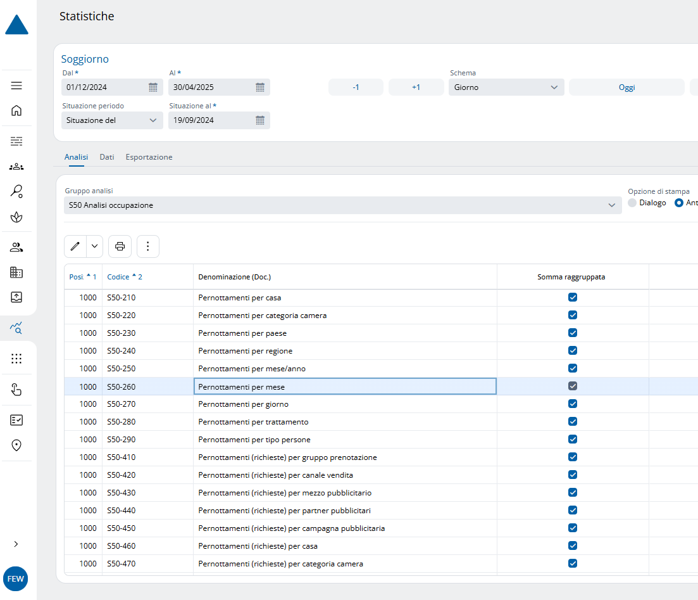Click the pencil edit icon
Image resolution: width=698 pixels, height=600 pixels.
(x=75, y=246)
